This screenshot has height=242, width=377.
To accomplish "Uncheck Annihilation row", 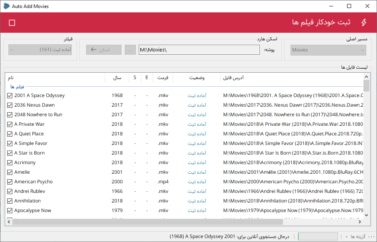I will pos(10,201).
